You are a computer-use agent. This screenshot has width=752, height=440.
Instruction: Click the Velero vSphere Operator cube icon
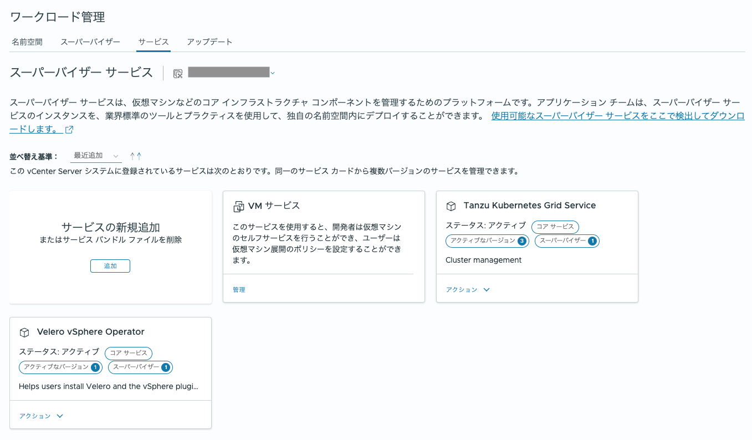point(24,332)
